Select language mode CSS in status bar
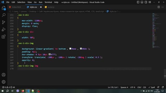The height and width of the screenshot is (93, 166). pyautogui.click(x=144, y=87)
